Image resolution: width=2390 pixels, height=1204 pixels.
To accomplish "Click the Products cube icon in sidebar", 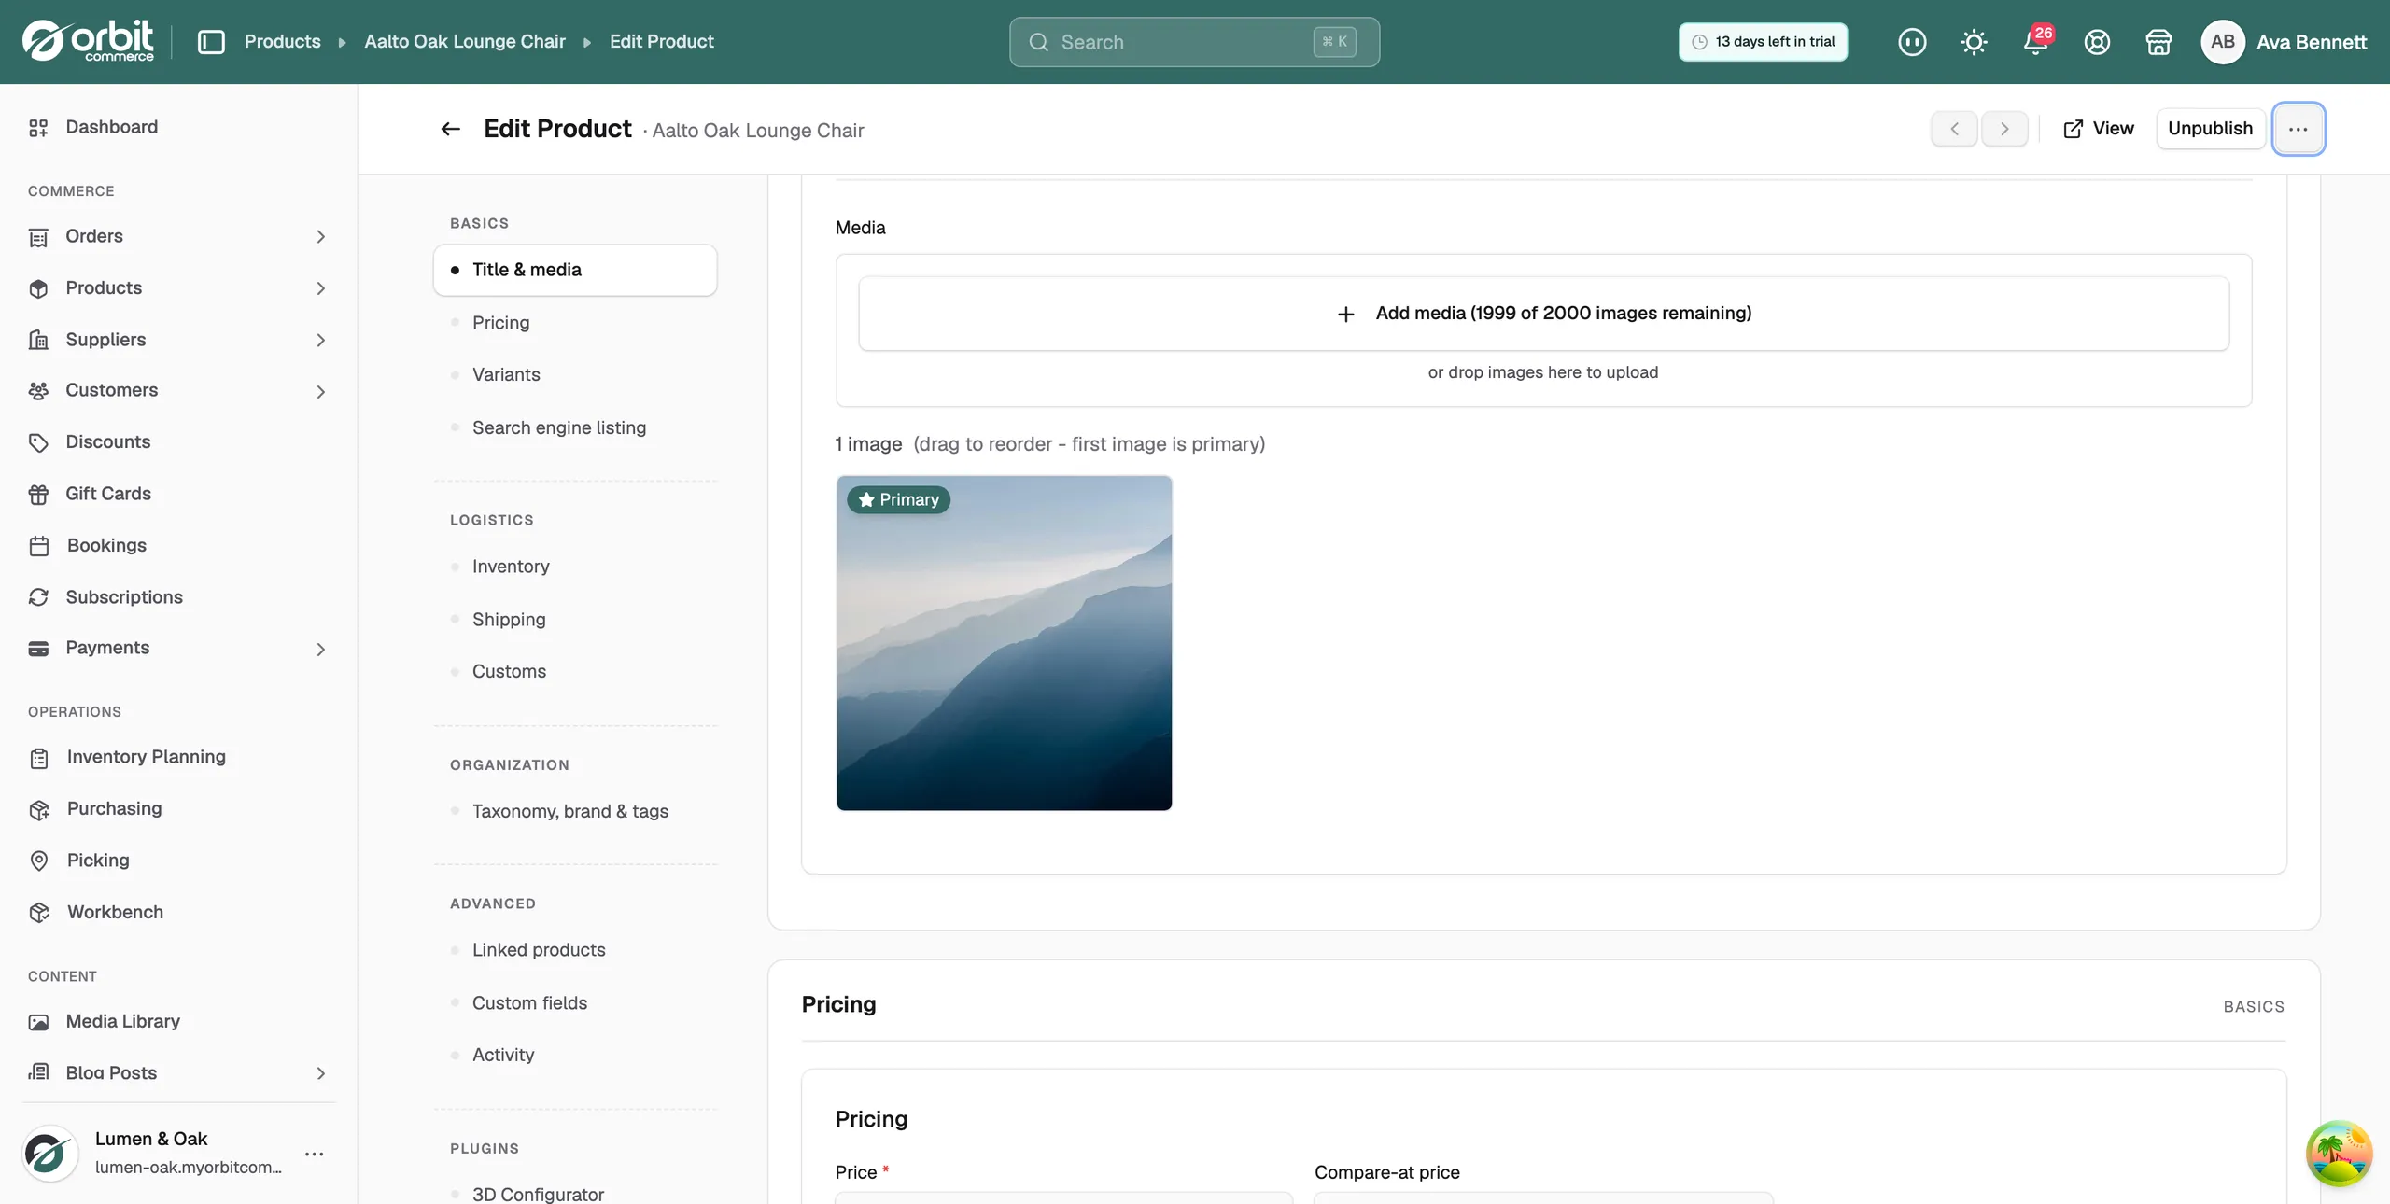I will click(38, 288).
